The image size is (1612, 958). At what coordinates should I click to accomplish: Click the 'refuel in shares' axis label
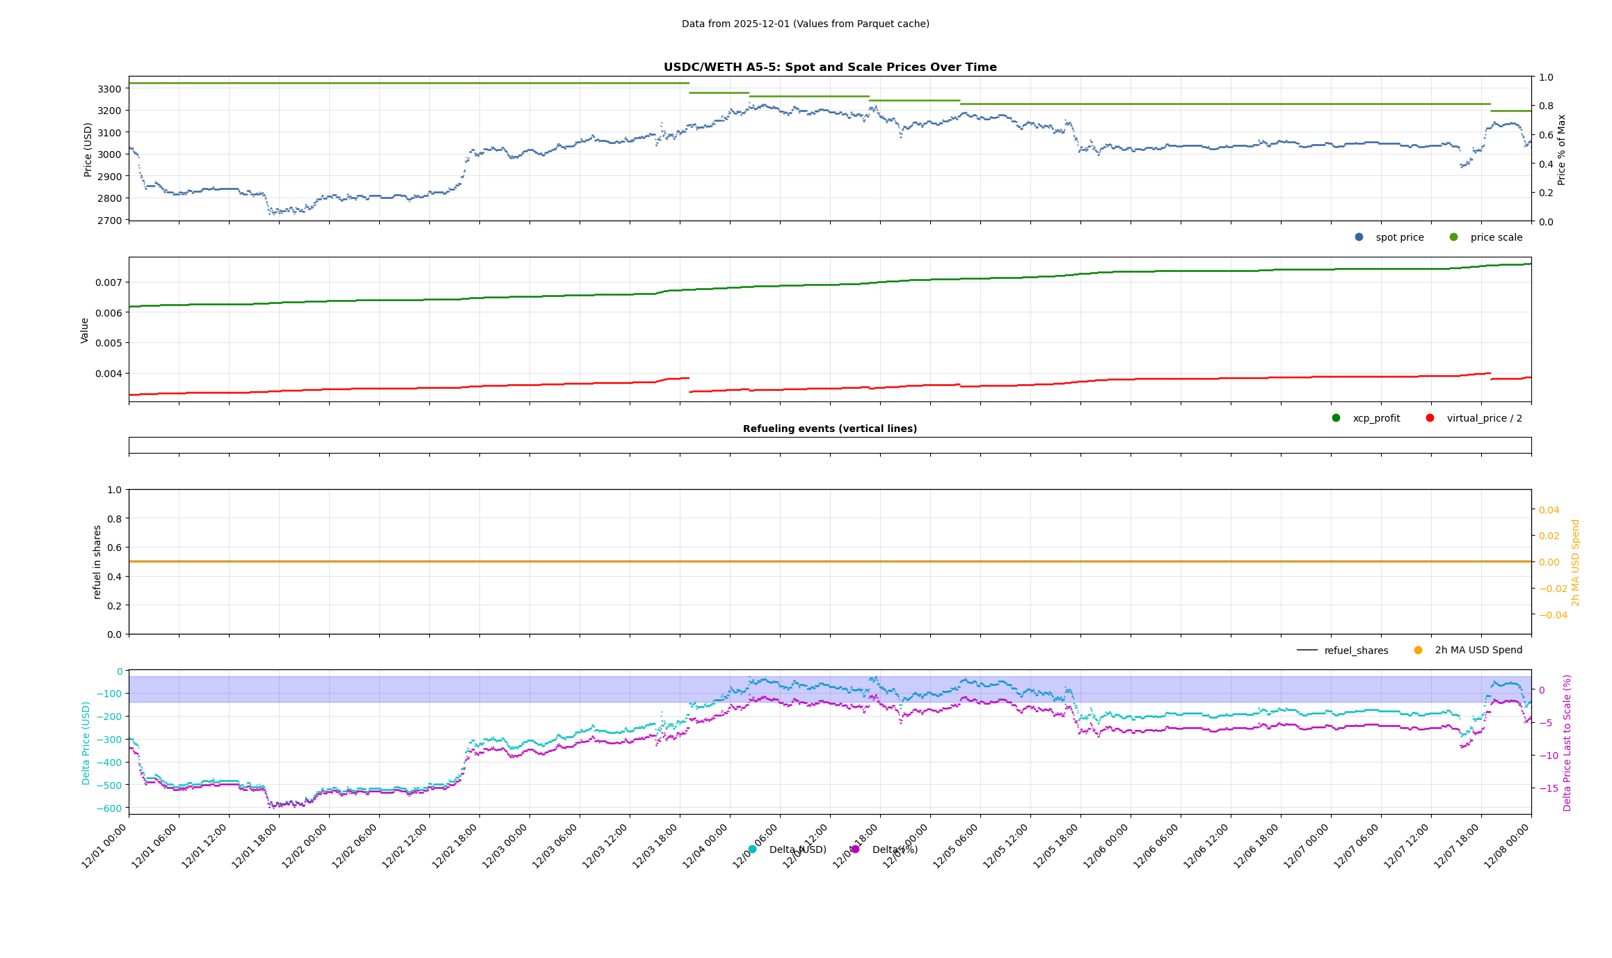[x=97, y=561]
